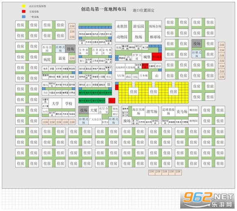Click the 飞行场 cell
The height and width of the screenshot is (211, 237).
(x=120, y=75)
